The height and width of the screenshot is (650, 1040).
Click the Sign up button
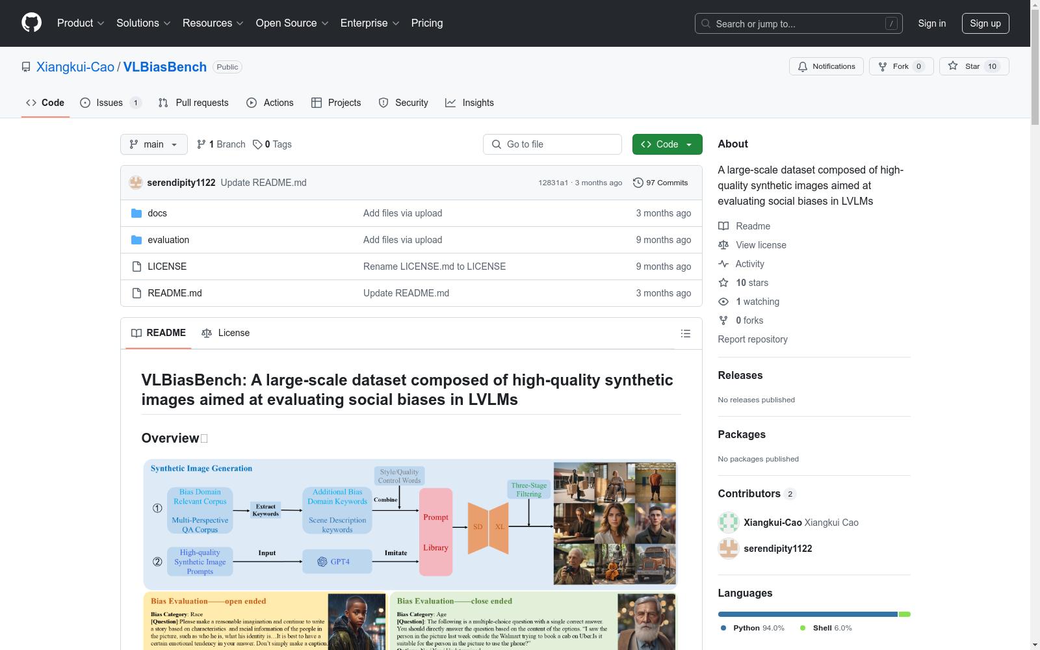[x=985, y=23]
